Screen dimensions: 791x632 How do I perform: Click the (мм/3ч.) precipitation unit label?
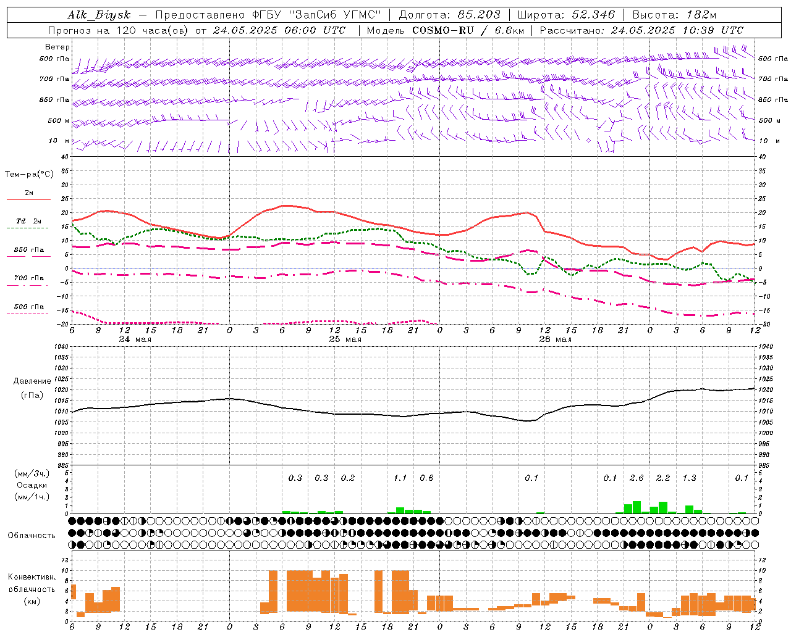point(32,473)
